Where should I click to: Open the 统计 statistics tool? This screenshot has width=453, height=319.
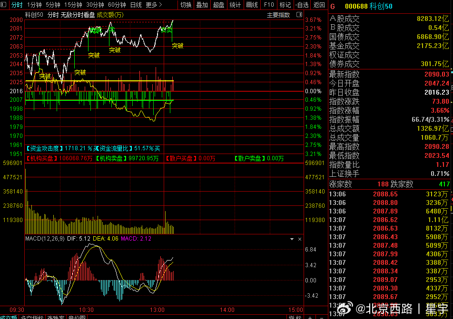(x=235, y=5)
